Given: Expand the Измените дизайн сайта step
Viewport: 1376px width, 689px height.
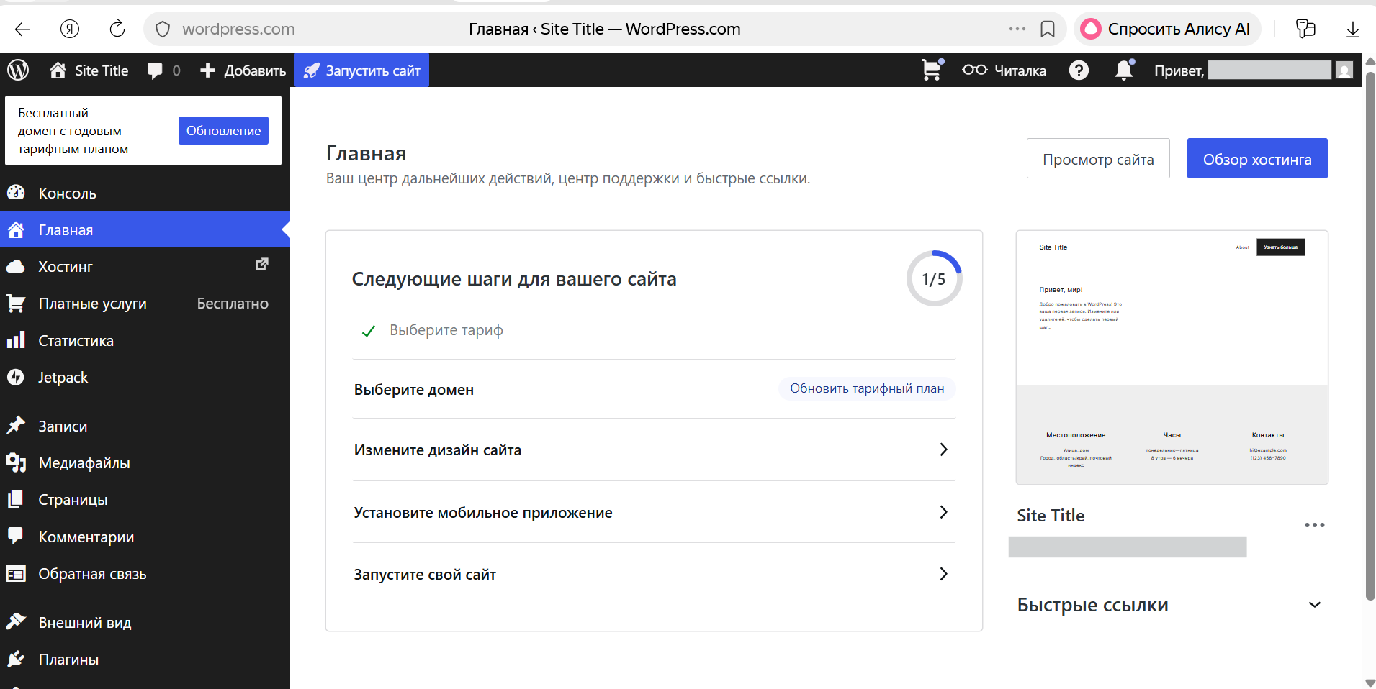Looking at the screenshot, I should click(943, 450).
